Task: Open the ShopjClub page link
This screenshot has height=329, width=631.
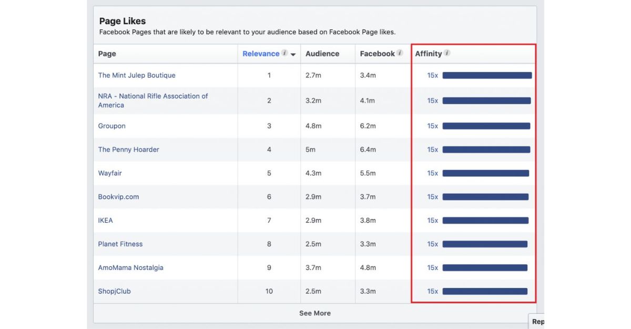Action: [114, 292]
